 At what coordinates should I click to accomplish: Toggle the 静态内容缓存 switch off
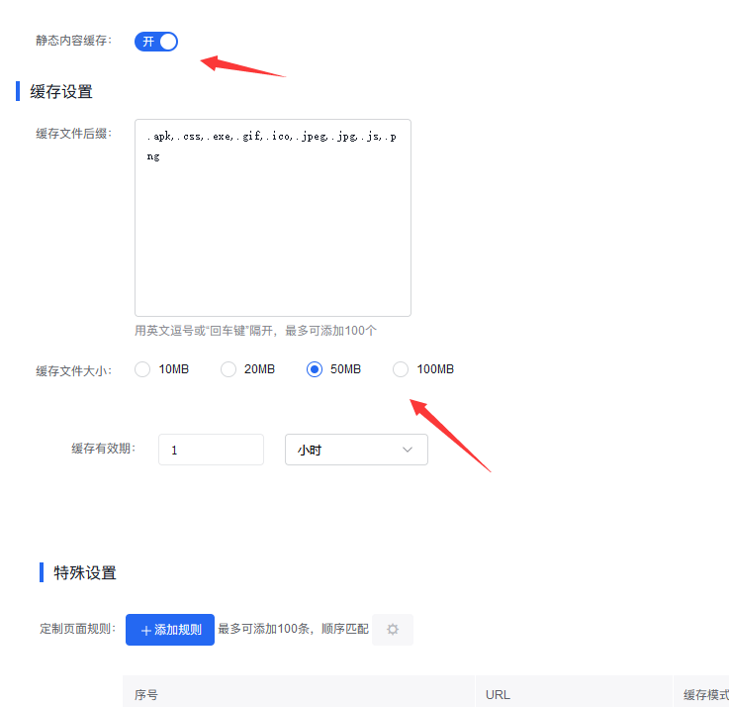(x=156, y=41)
